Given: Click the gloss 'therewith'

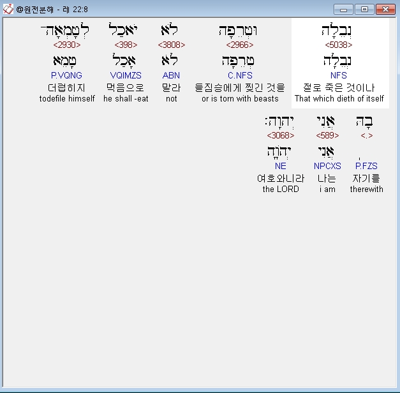Looking at the screenshot, I should (x=367, y=189).
